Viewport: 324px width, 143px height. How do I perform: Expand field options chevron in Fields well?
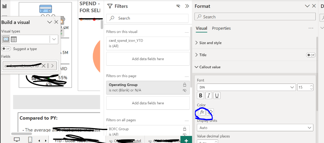pyautogui.click(x=53, y=66)
